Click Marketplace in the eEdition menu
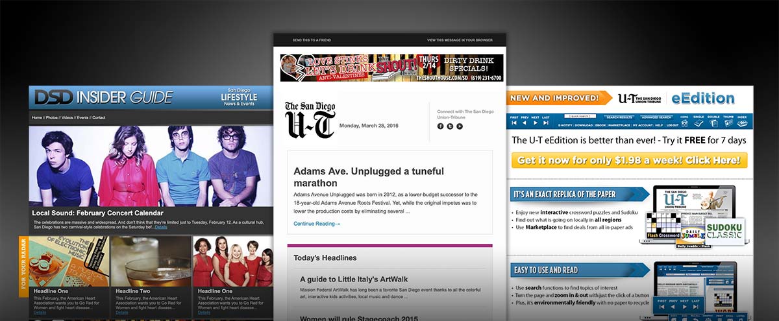 tap(619, 125)
